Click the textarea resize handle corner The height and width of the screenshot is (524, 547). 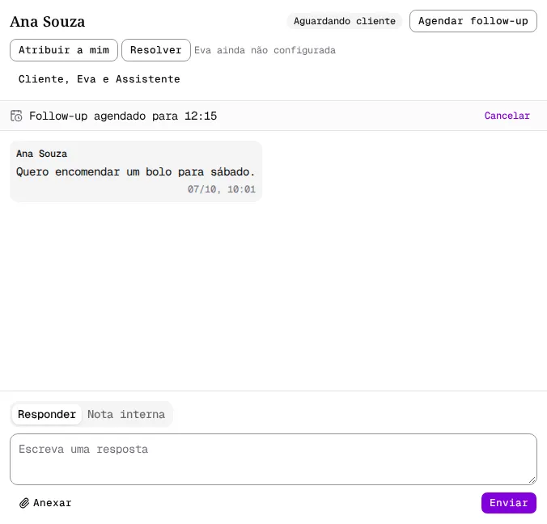click(x=532, y=480)
